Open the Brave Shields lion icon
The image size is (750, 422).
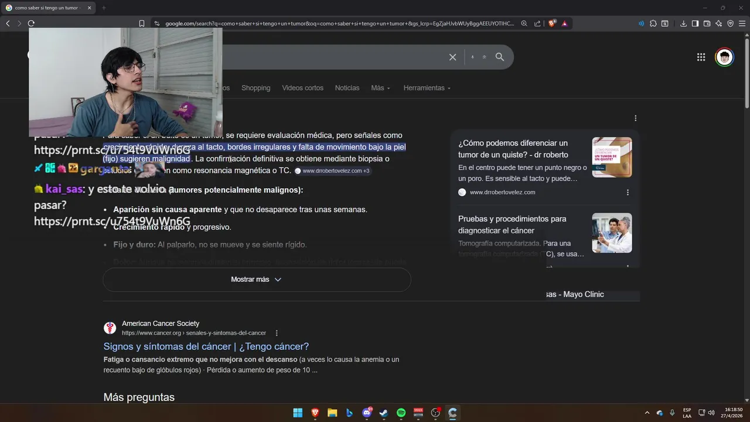click(552, 23)
